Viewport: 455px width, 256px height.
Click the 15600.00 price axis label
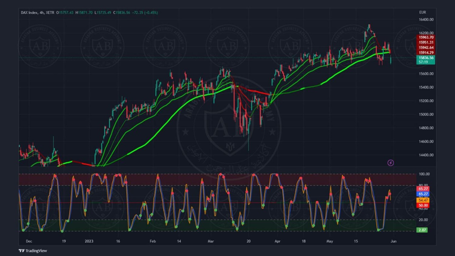point(426,74)
